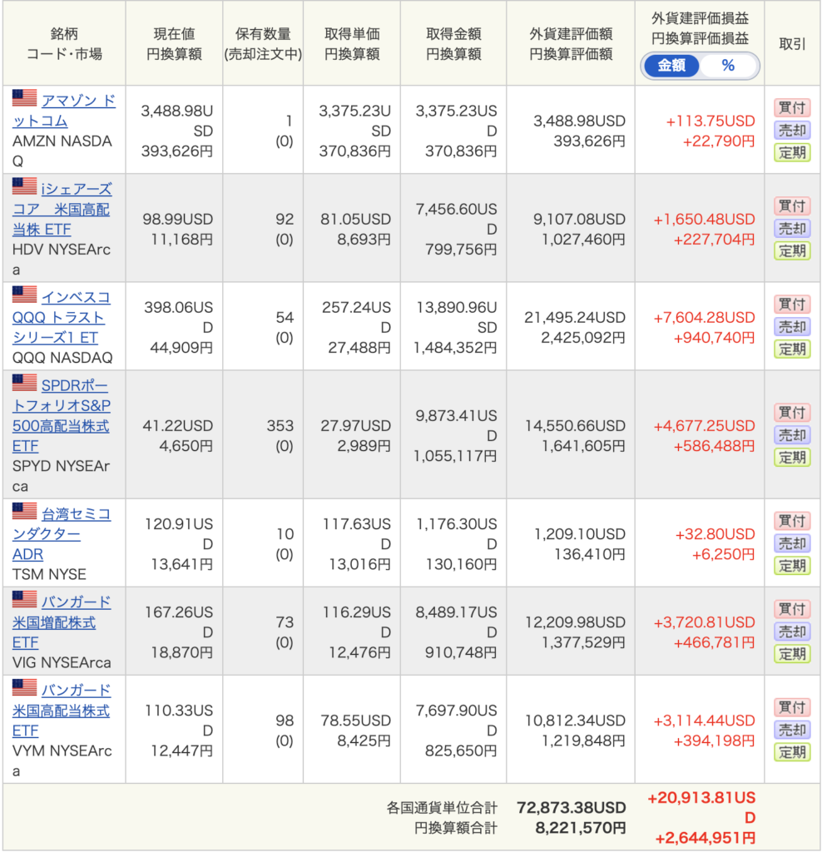822x852 pixels.
Task: Click 買付 for the QQQ row
Action: (x=792, y=305)
